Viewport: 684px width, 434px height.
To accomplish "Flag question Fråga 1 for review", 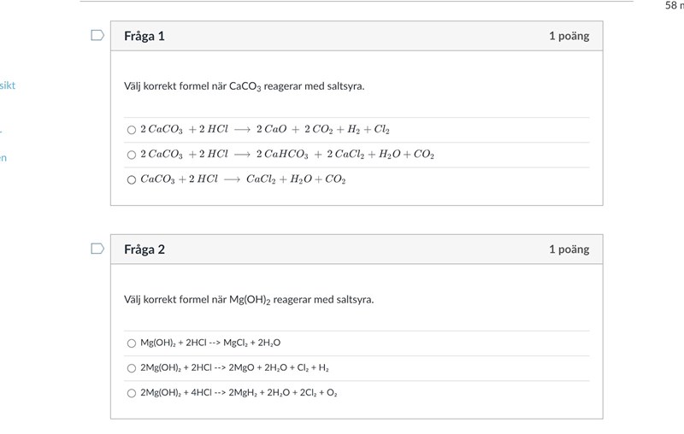I will click(97, 36).
